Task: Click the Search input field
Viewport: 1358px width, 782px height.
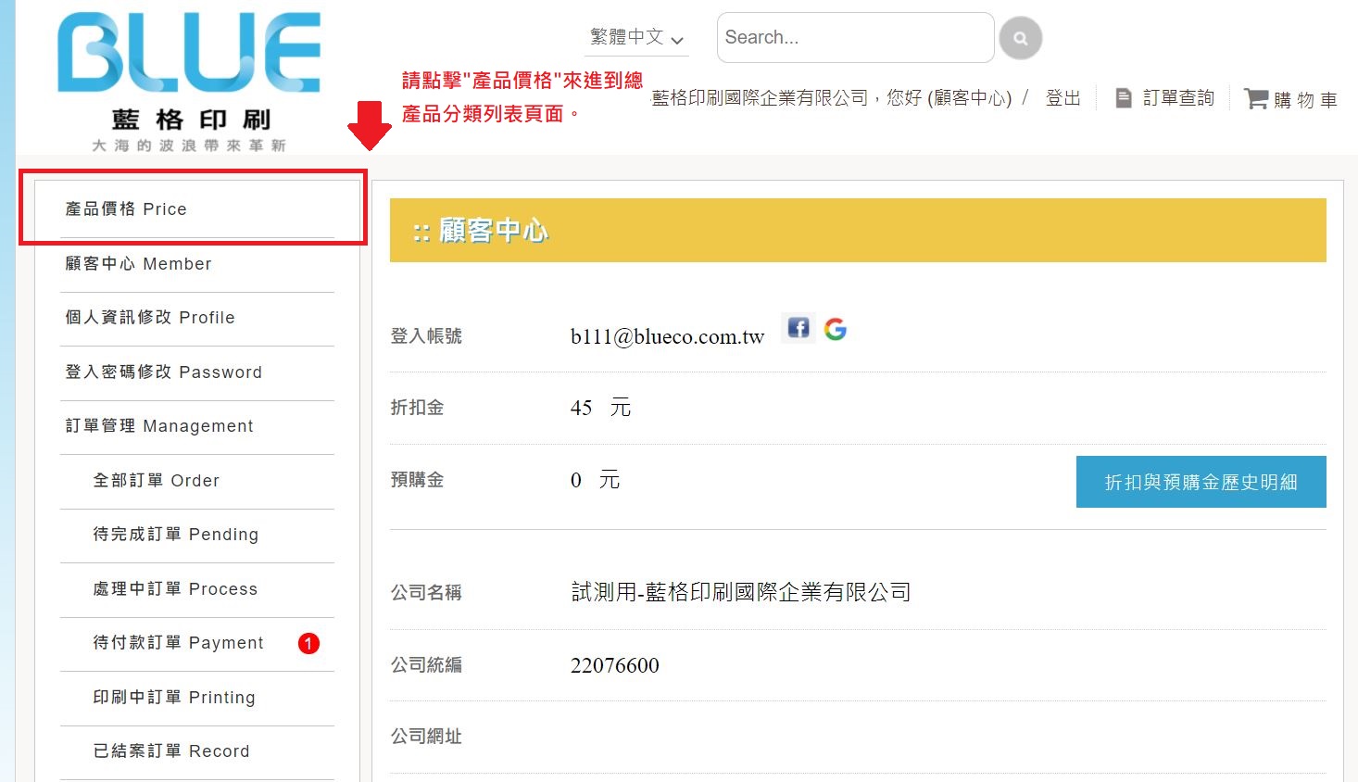Action: pyautogui.click(x=855, y=38)
